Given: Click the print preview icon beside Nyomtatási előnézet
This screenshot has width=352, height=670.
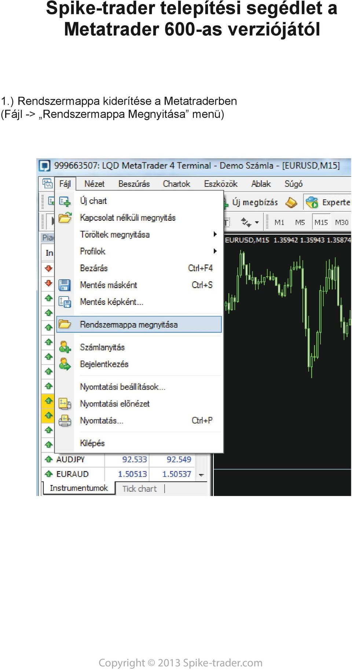Looking at the screenshot, I should pyautogui.click(x=65, y=404).
